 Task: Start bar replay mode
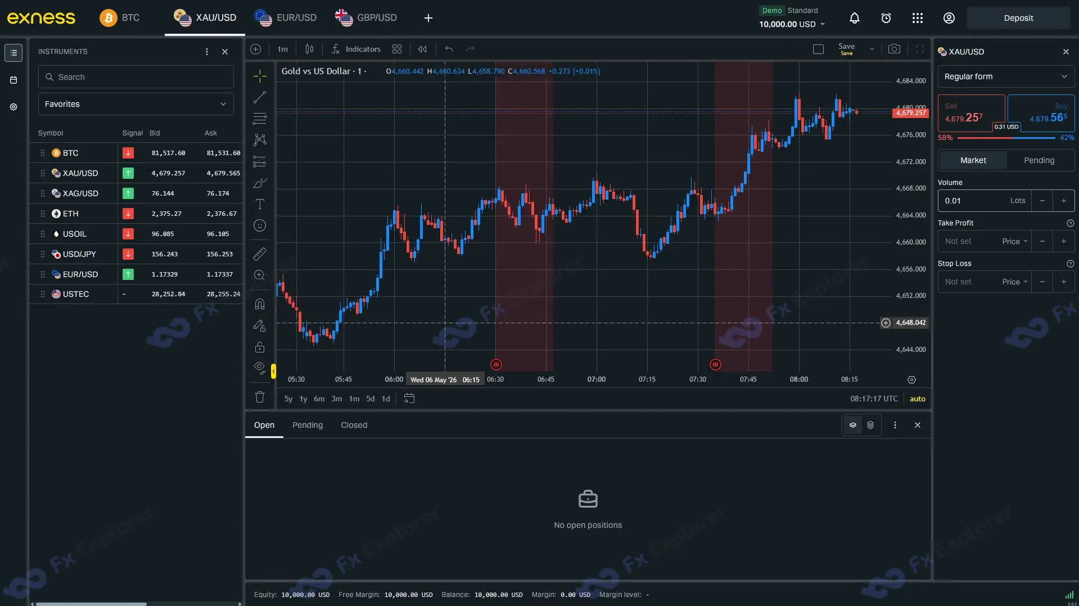[422, 49]
